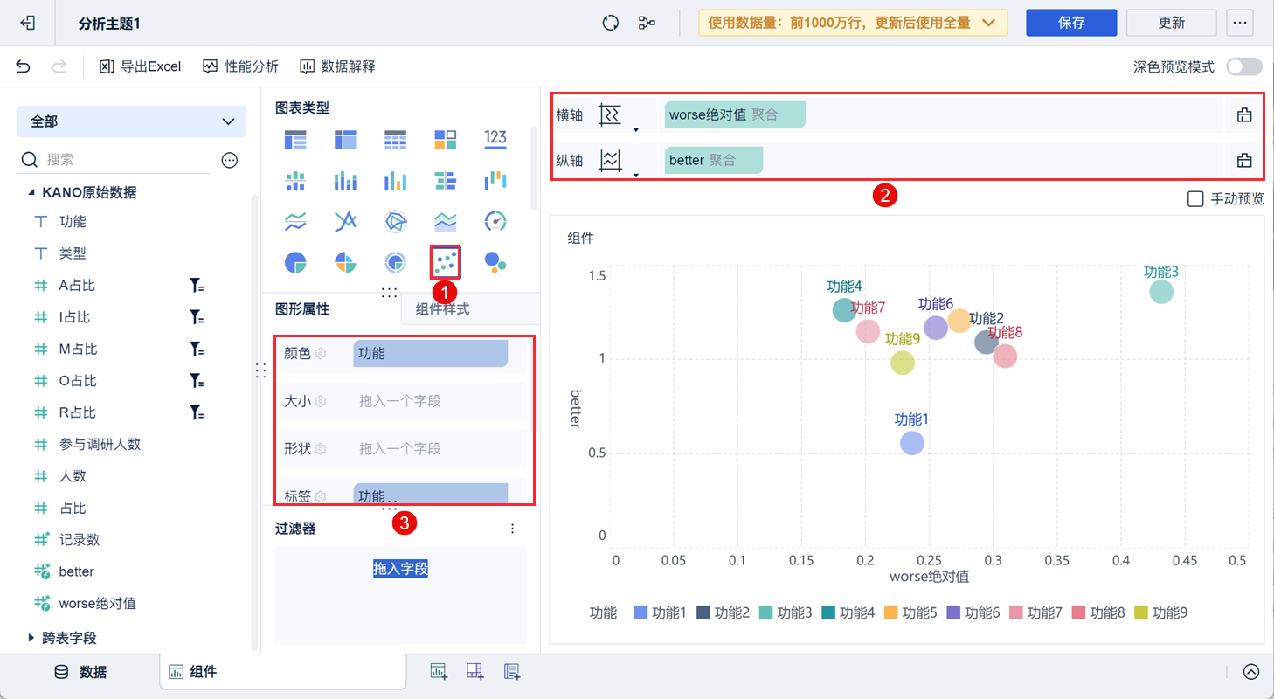The height and width of the screenshot is (699, 1274).
Task: Open the 全部 table selector dropdown
Action: (132, 121)
